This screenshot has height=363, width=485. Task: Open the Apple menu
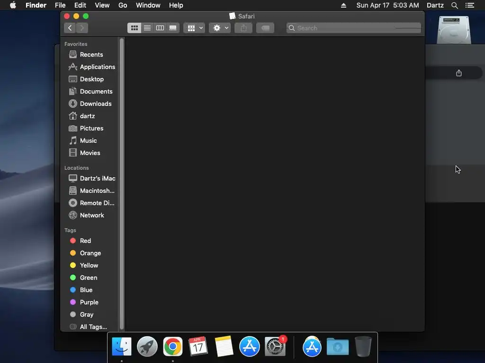(13, 5)
